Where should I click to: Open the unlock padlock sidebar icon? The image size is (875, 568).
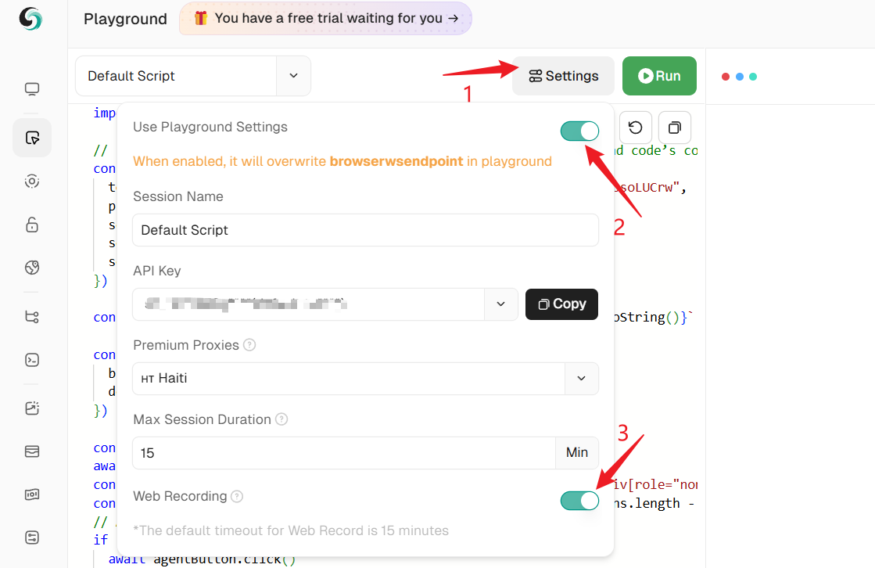click(x=32, y=225)
